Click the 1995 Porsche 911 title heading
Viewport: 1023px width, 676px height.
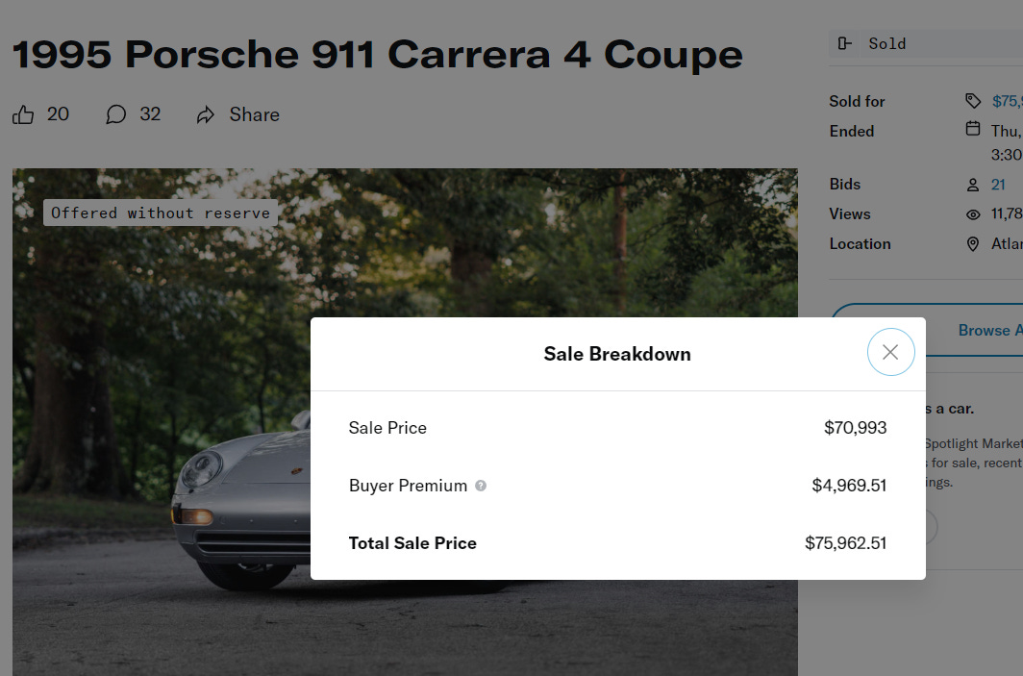378,54
